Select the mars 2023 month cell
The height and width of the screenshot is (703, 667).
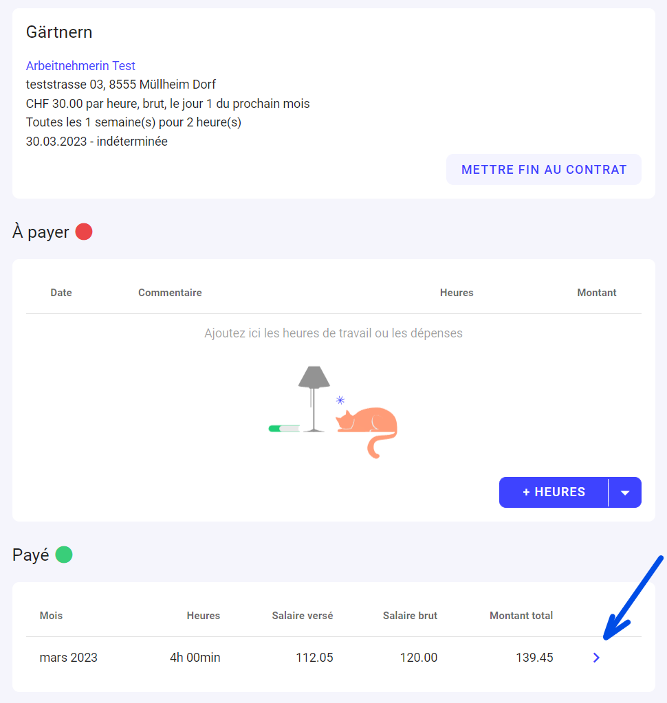tap(69, 658)
